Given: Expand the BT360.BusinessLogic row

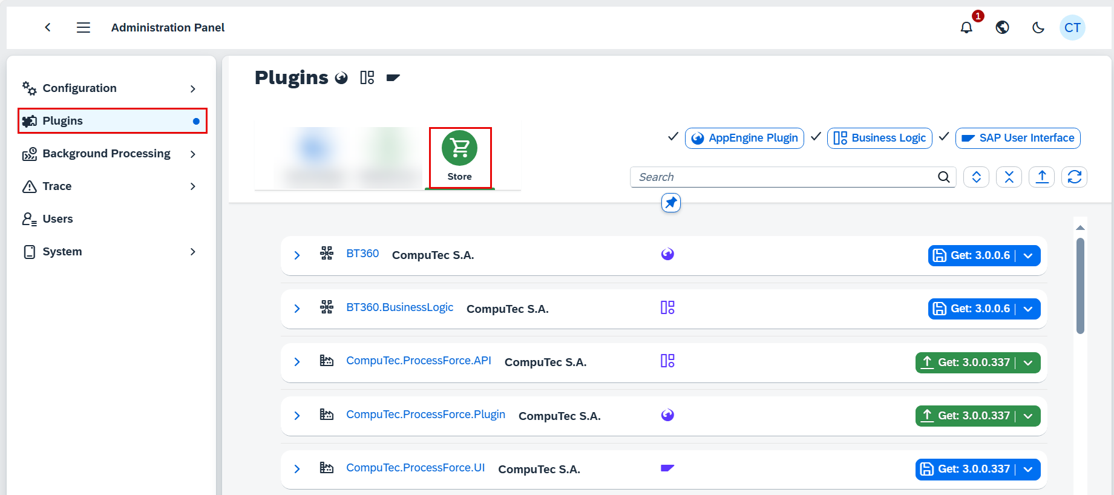Looking at the screenshot, I should [x=297, y=309].
